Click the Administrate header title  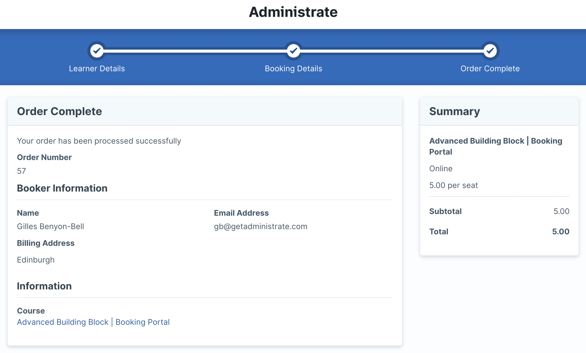point(293,12)
